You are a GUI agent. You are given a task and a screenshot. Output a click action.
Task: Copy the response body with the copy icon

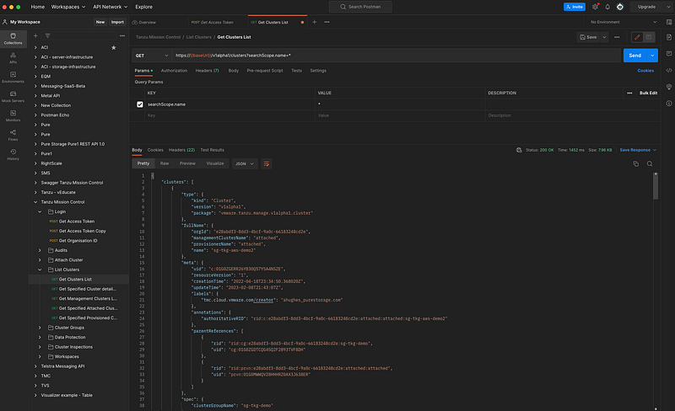636,163
